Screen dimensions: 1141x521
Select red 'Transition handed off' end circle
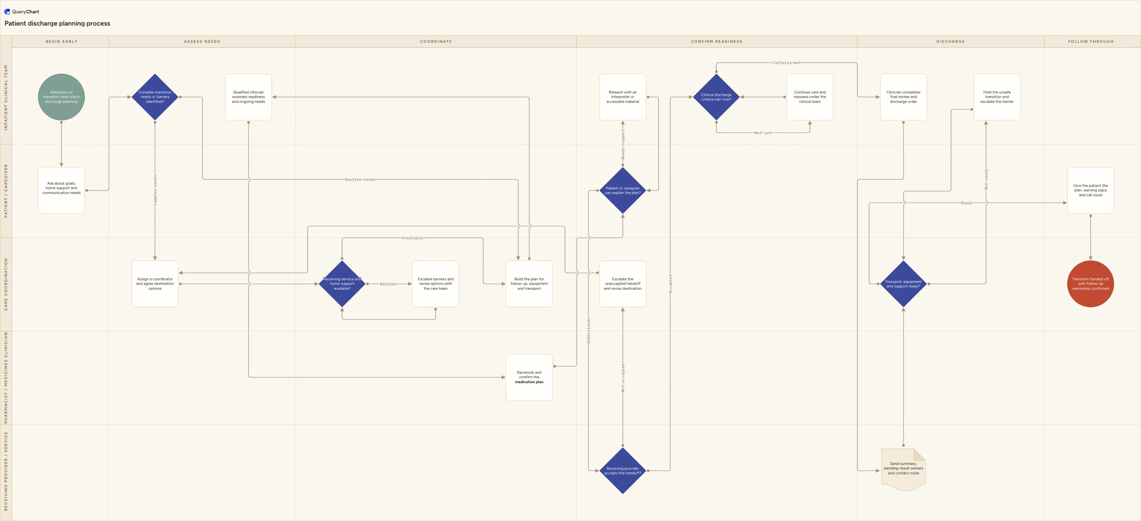(x=1091, y=284)
